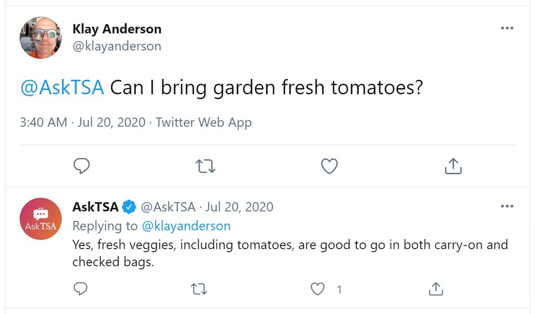Reply to the AskTSA response
Screen dimensions: 535x314
pos(80,288)
